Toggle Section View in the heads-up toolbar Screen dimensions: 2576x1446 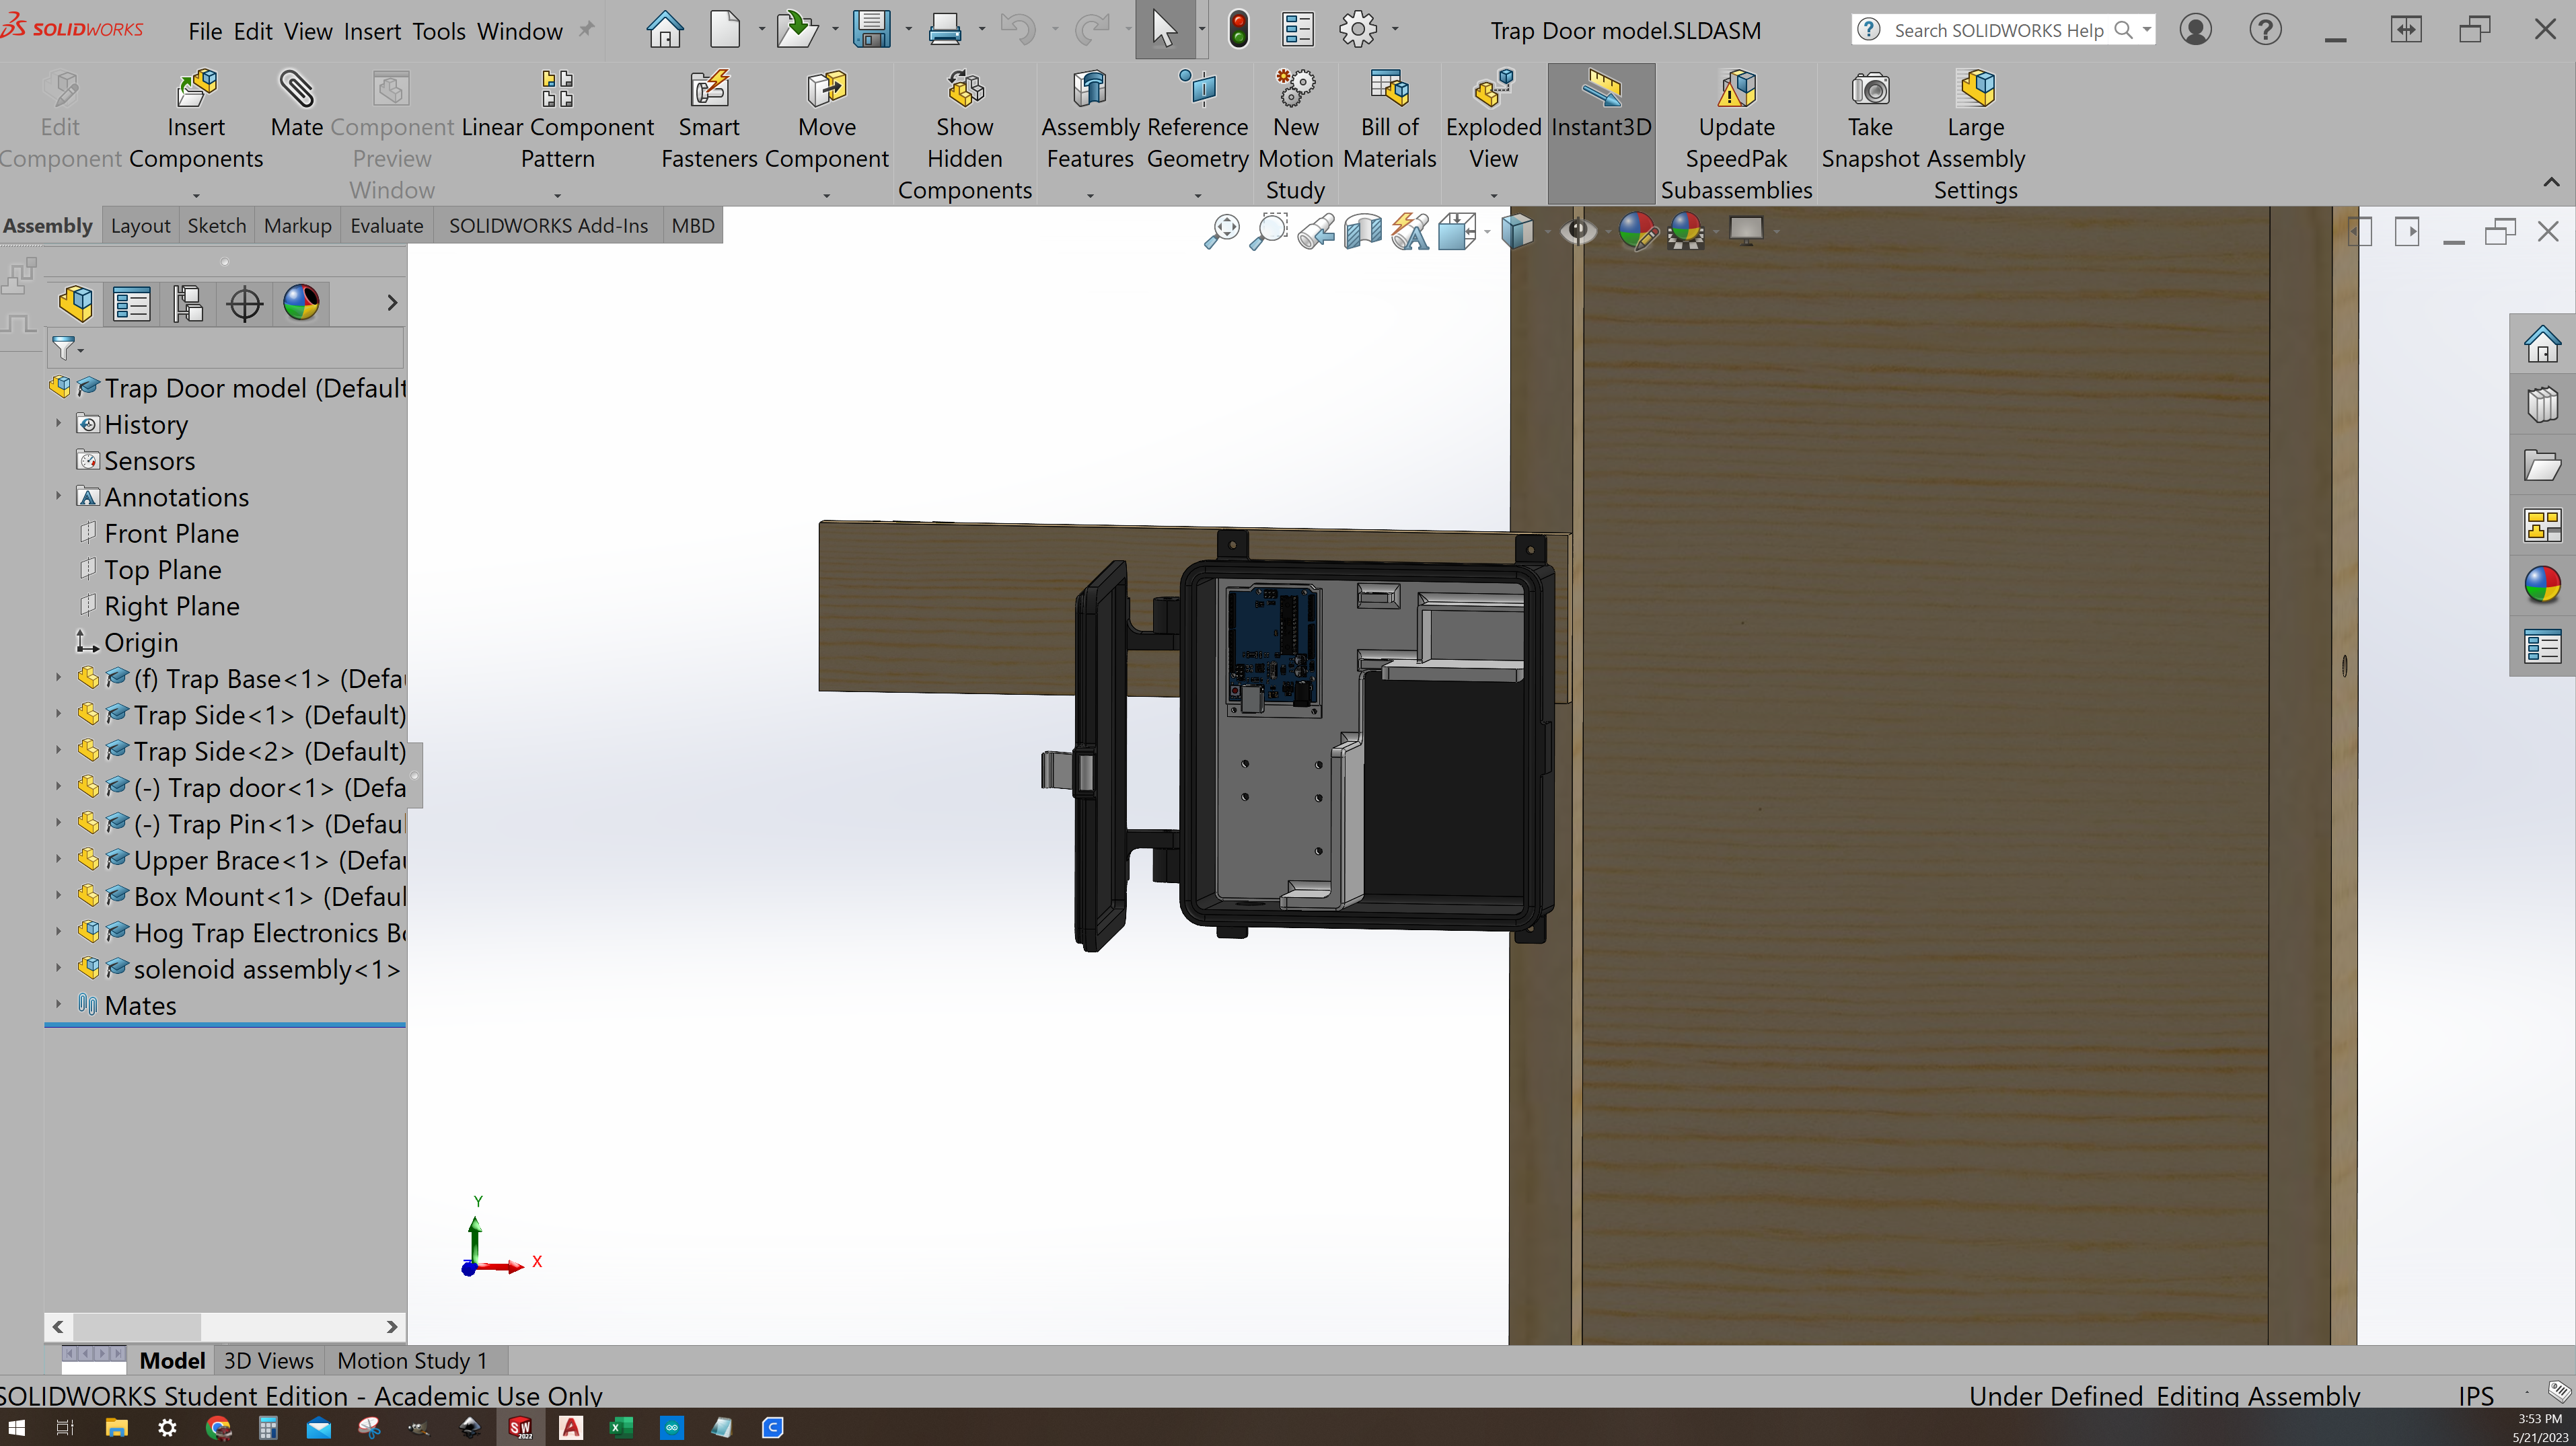(x=1362, y=231)
